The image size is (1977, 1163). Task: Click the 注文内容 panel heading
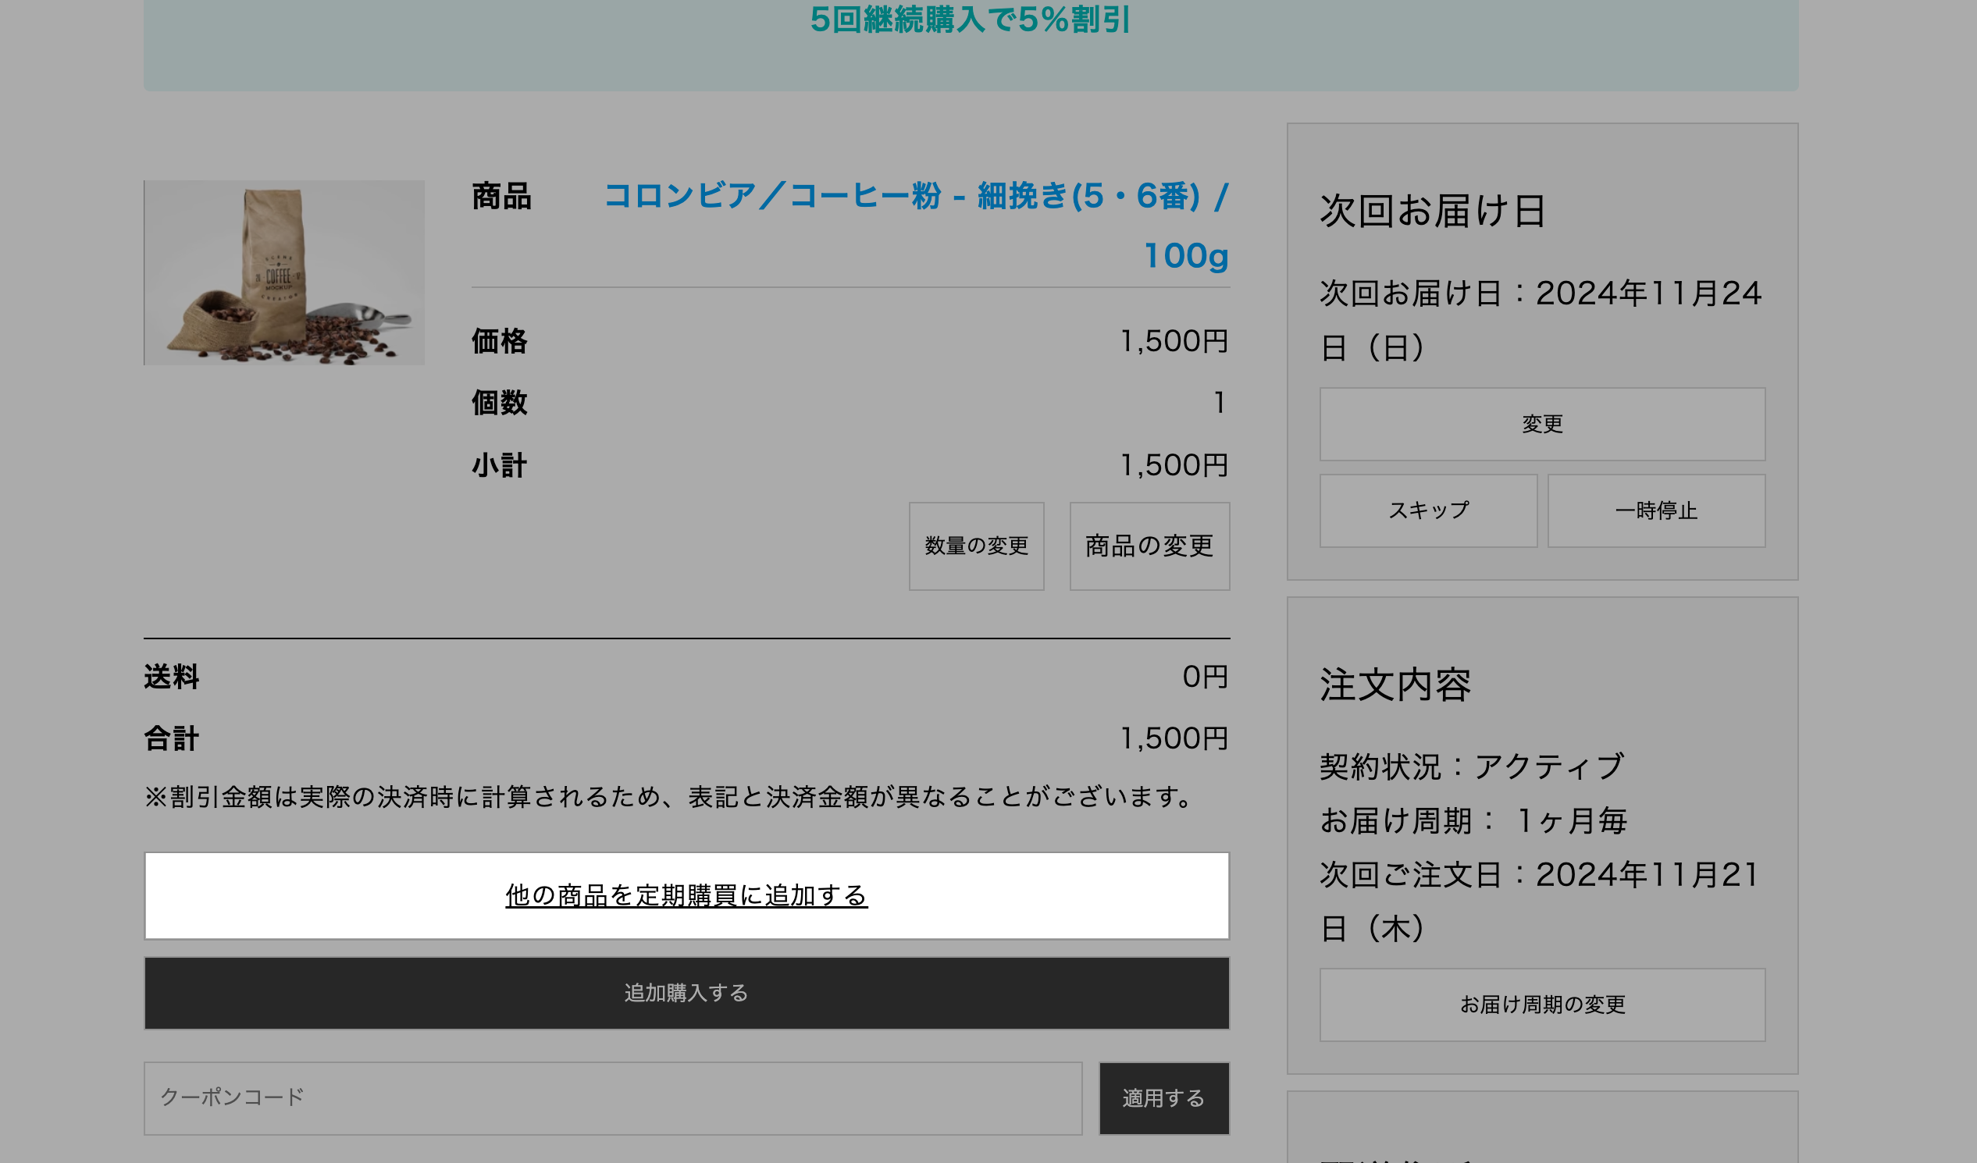[1395, 685]
